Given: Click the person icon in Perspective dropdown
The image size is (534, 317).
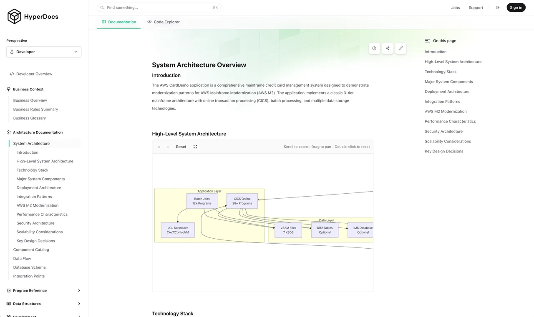Looking at the screenshot, I should [x=12, y=52].
